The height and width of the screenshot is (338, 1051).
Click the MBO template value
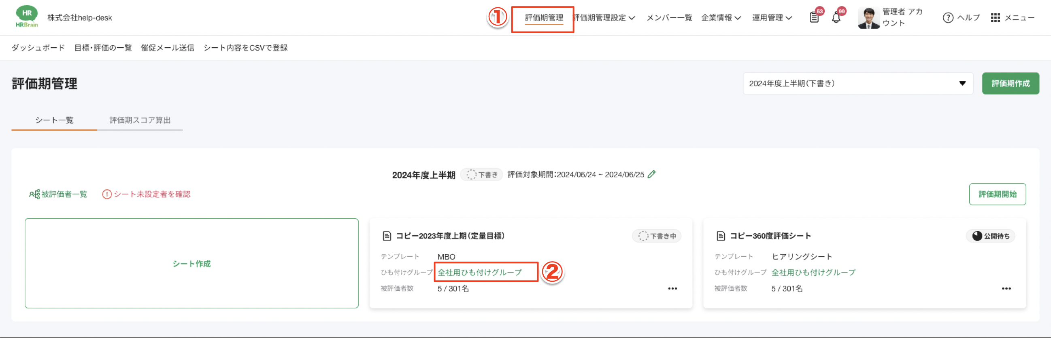[x=446, y=257]
